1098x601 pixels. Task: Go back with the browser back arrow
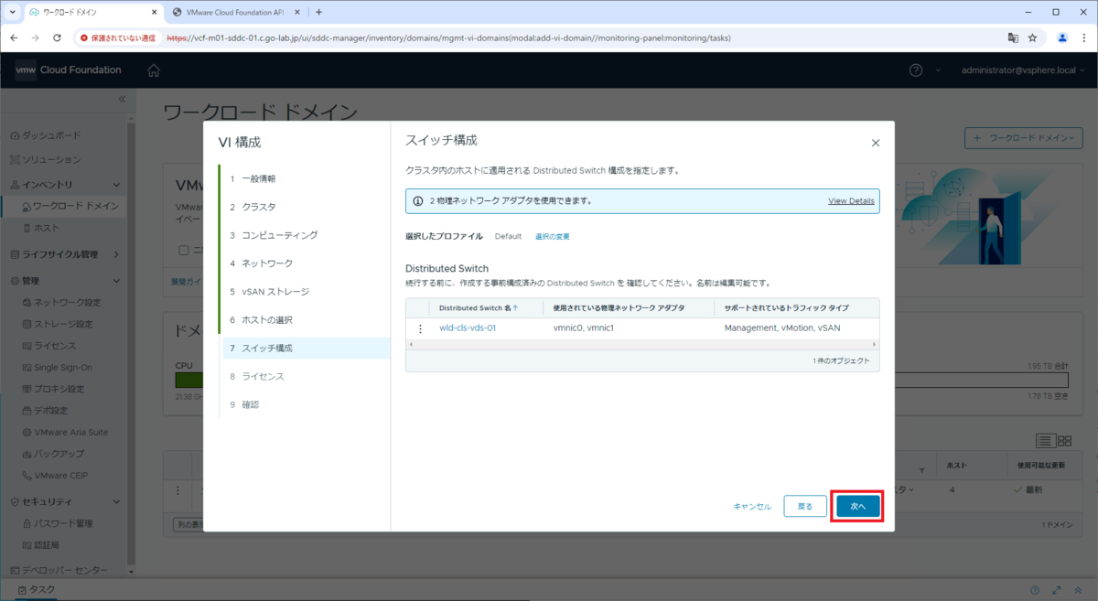click(x=14, y=38)
